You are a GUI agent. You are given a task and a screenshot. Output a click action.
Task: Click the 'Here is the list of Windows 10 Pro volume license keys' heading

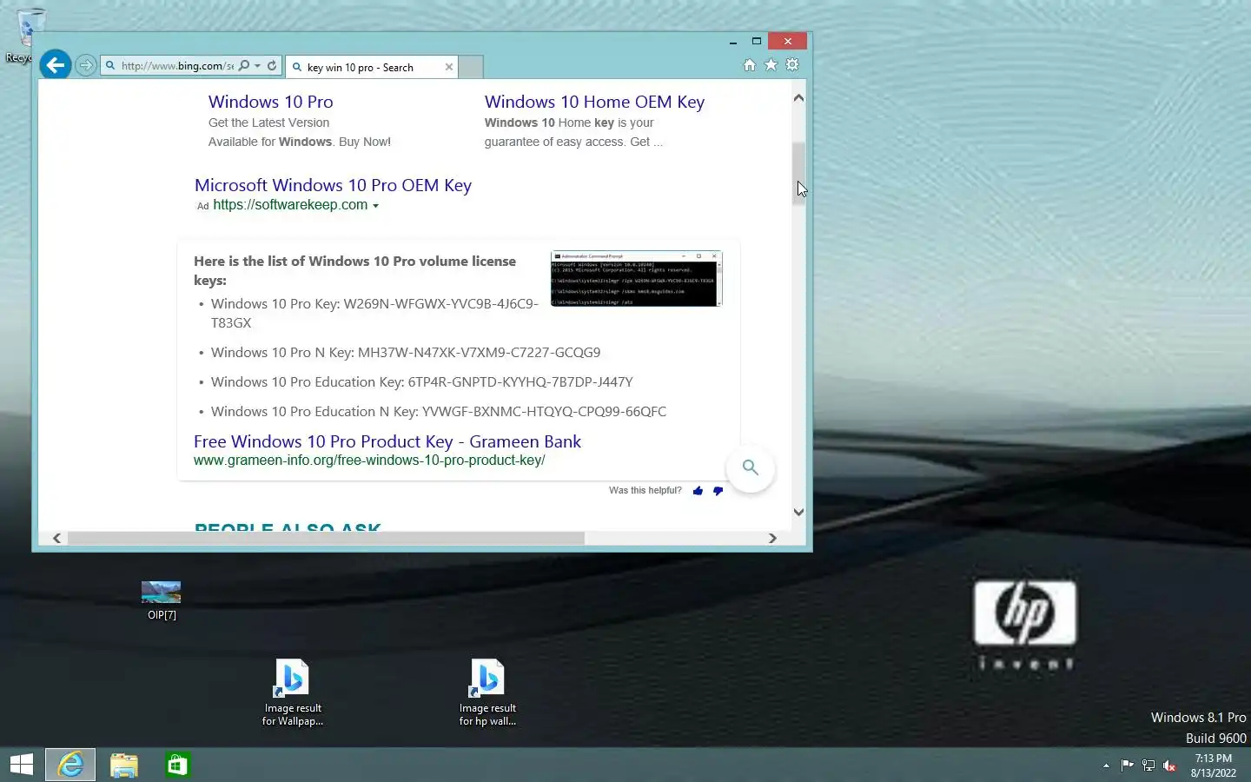(354, 270)
